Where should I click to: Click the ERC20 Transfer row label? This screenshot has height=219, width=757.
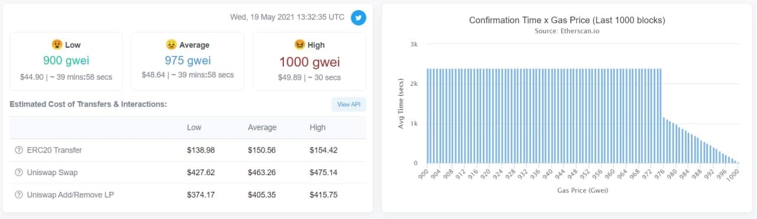[54, 150]
